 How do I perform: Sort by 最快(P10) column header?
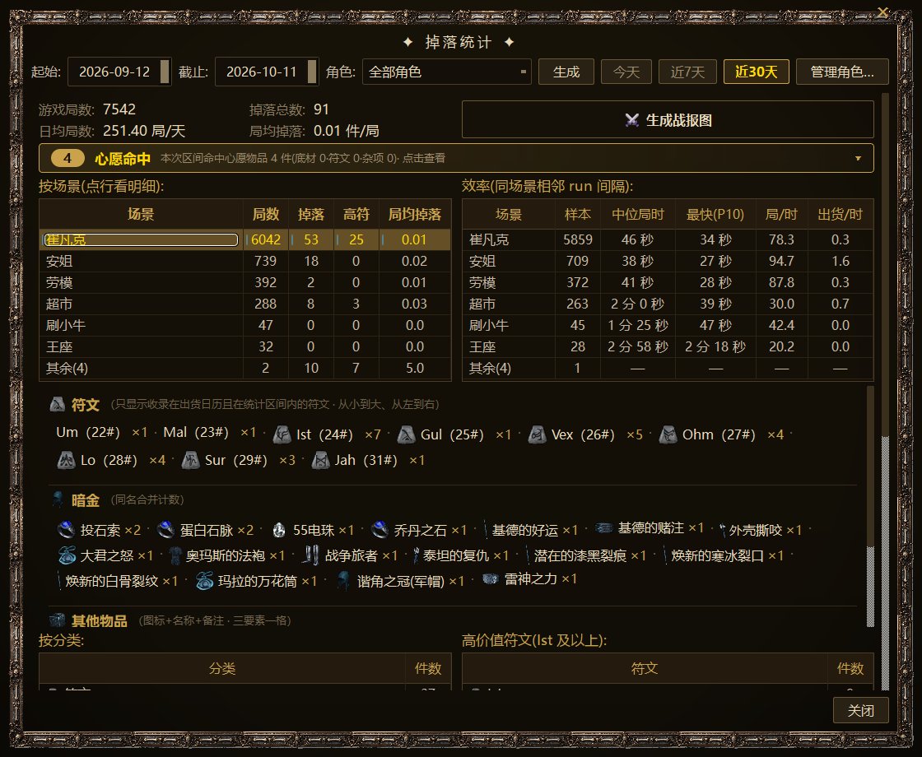(715, 215)
